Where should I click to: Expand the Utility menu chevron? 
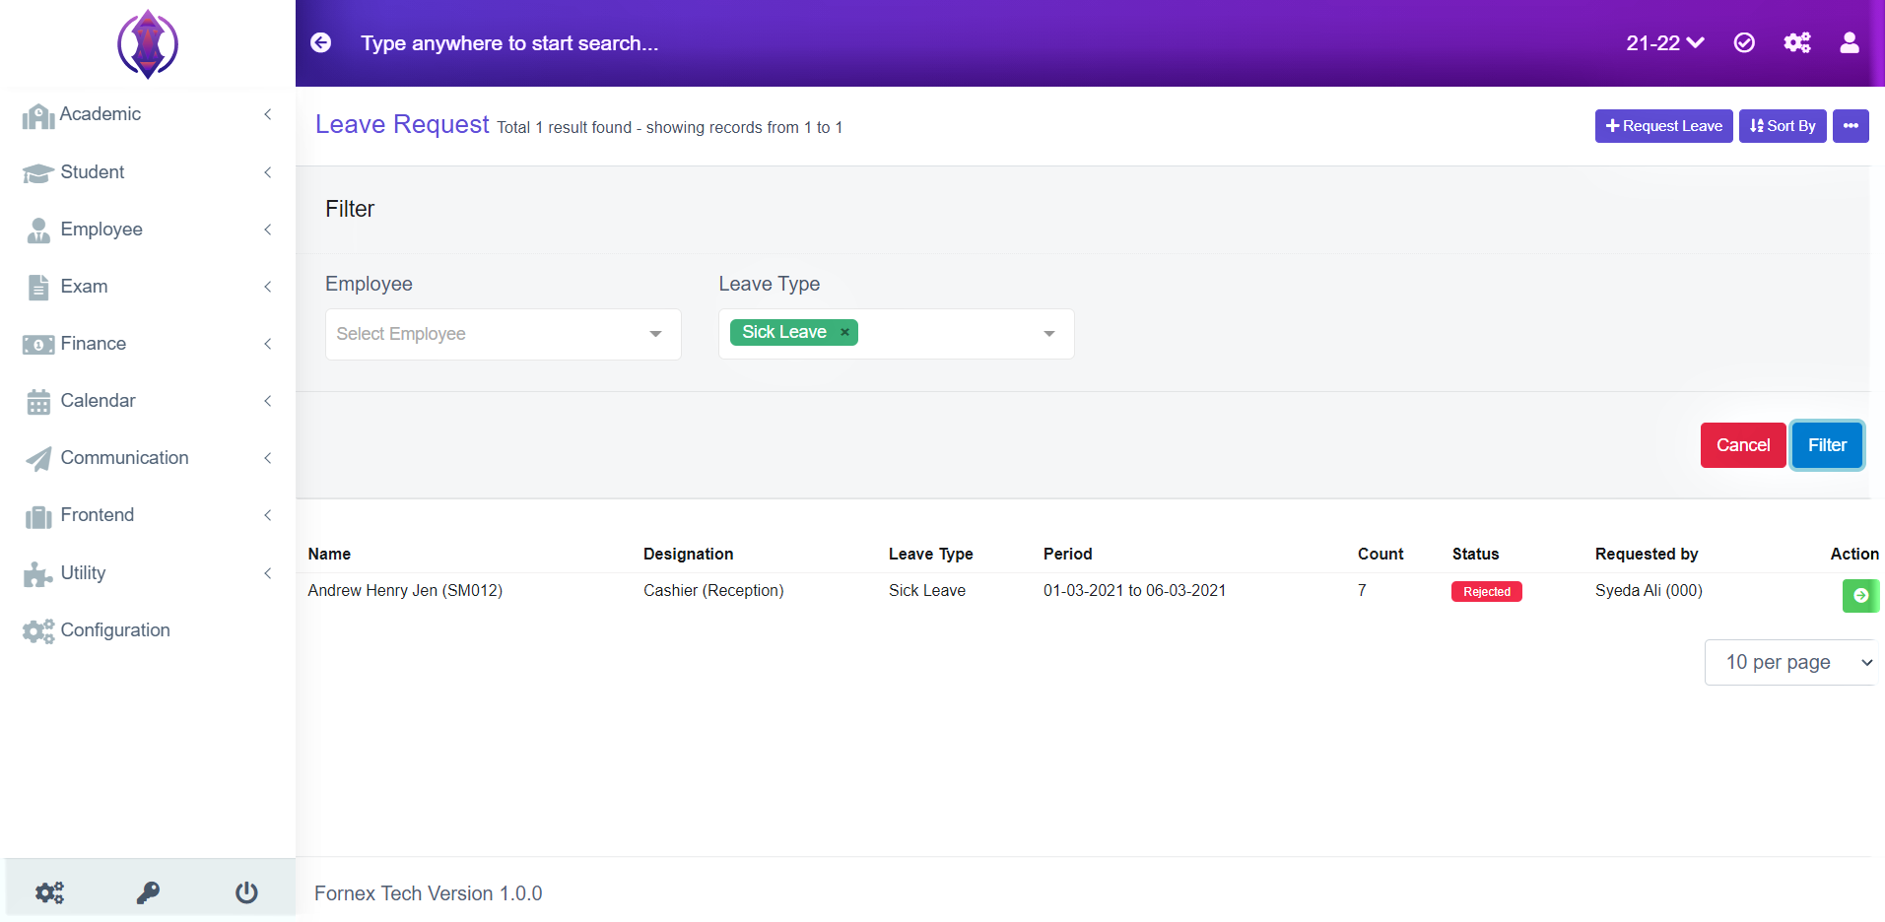click(x=268, y=573)
